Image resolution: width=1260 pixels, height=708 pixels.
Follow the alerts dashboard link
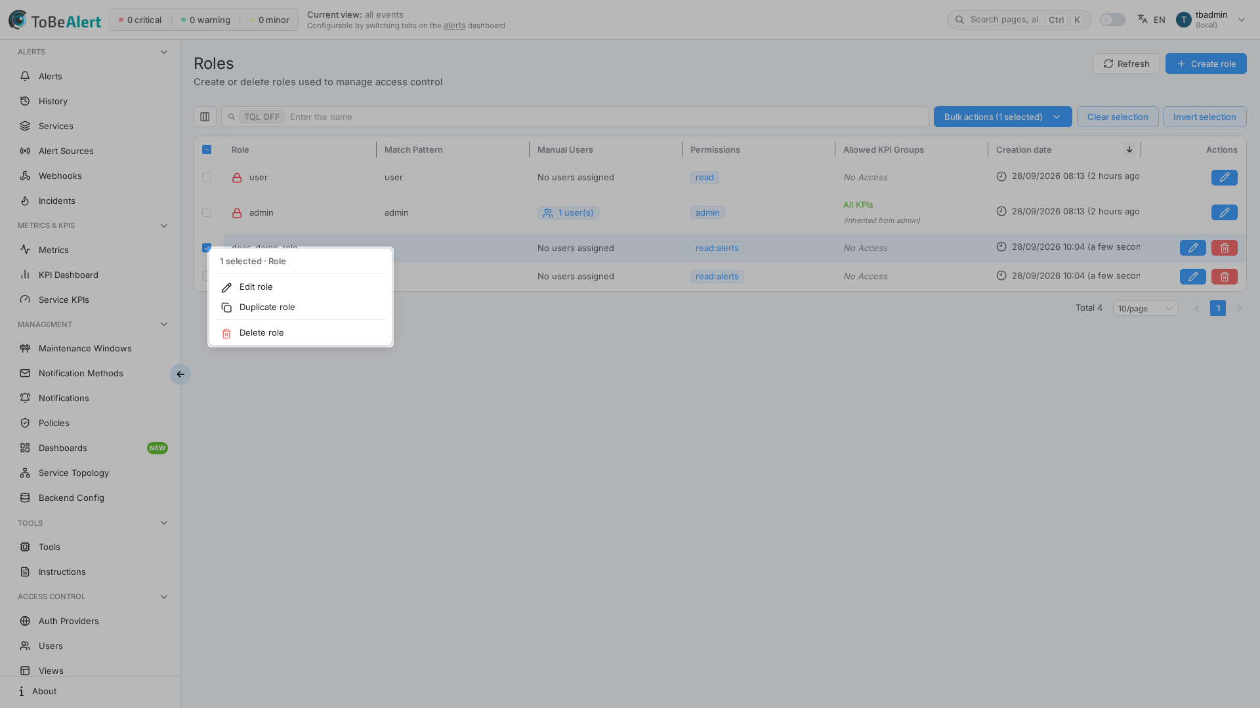454,26
